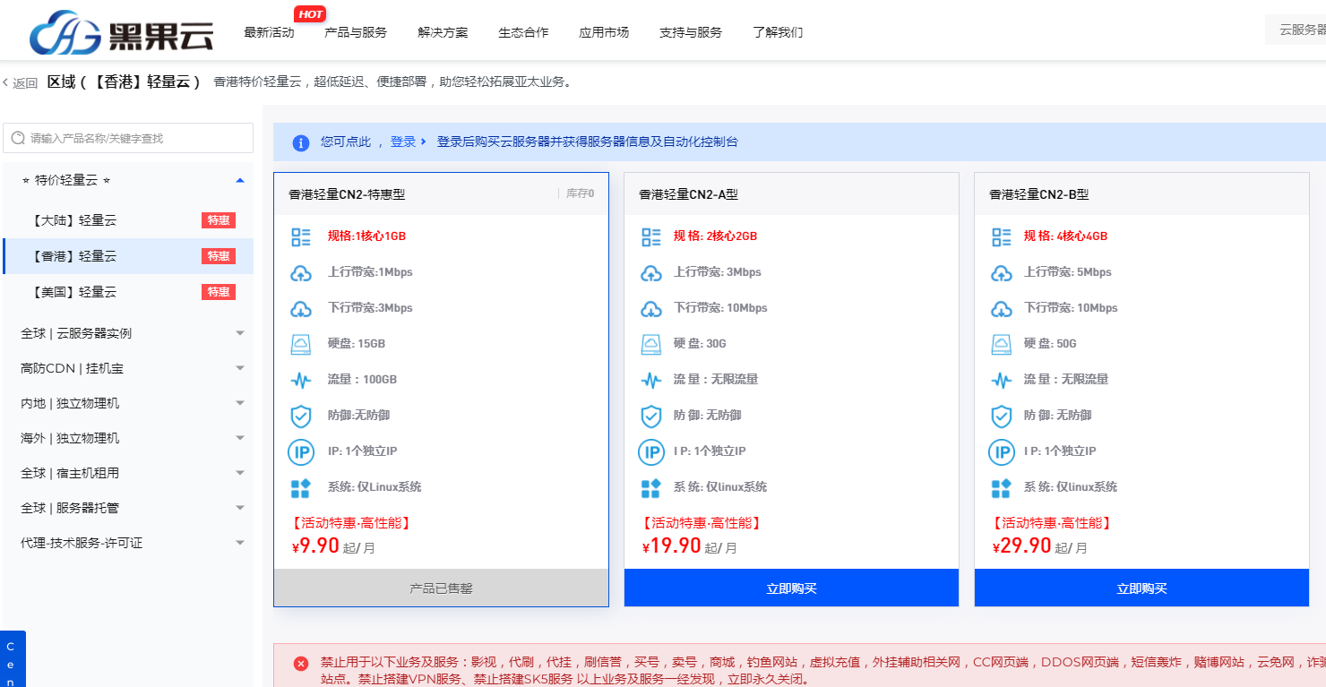Click the 规格 spec icon on 香港轻量CN2-特惠型 card
This screenshot has width=1326, height=687.
coord(301,235)
